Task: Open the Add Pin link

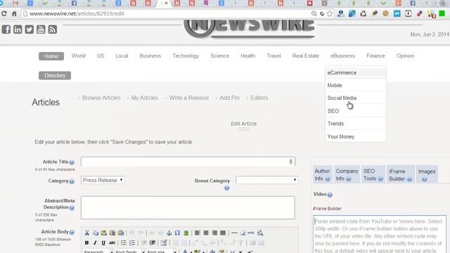Action: pos(229,98)
